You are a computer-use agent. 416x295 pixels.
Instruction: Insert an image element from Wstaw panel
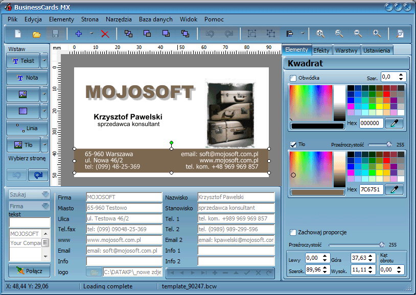click(23, 94)
